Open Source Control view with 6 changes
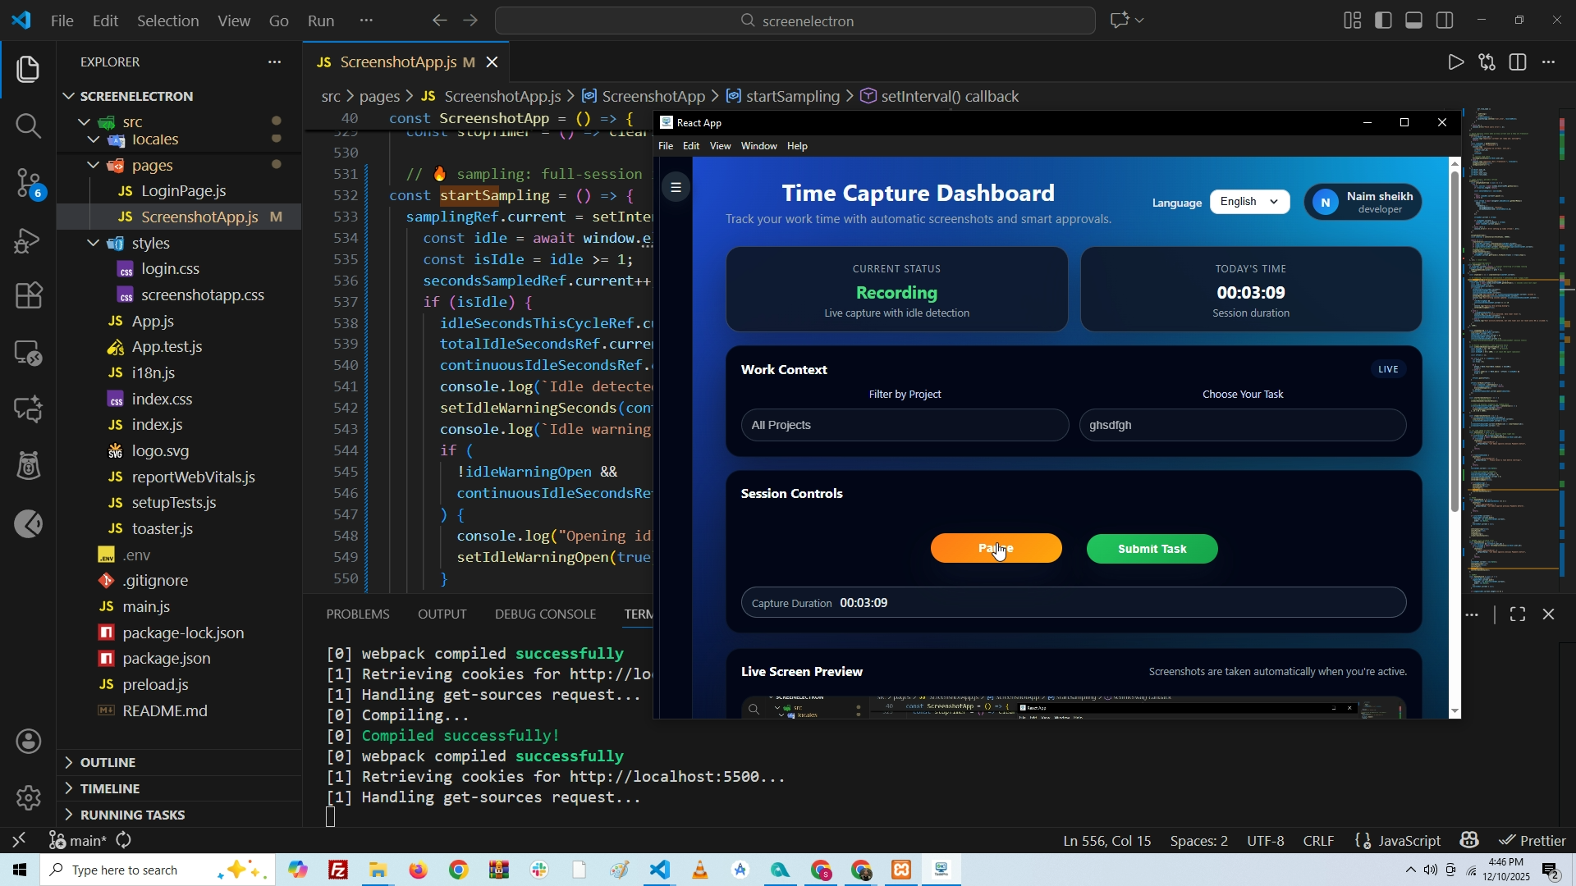The image size is (1576, 886). (x=28, y=182)
